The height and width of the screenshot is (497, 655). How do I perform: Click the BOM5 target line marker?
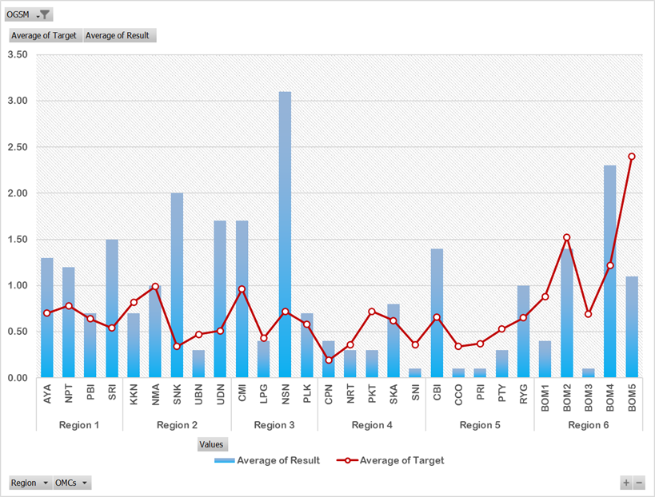(x=631, y=157)
